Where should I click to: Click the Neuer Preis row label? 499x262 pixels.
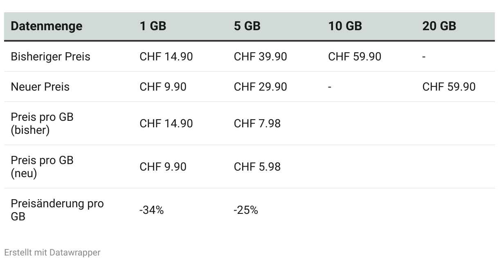tap(40, 87)
